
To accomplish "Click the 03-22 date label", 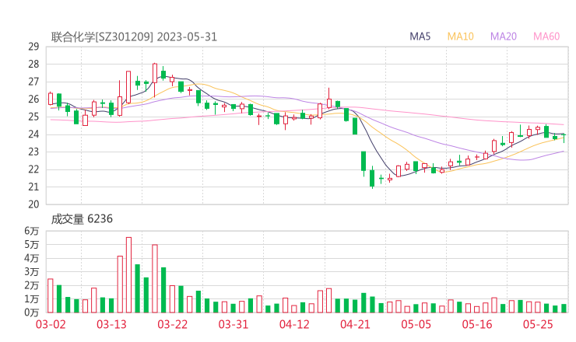I will coord(173,324).
